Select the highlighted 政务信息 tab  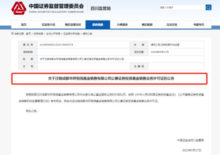pyautogui.click(x=98, y=25)
